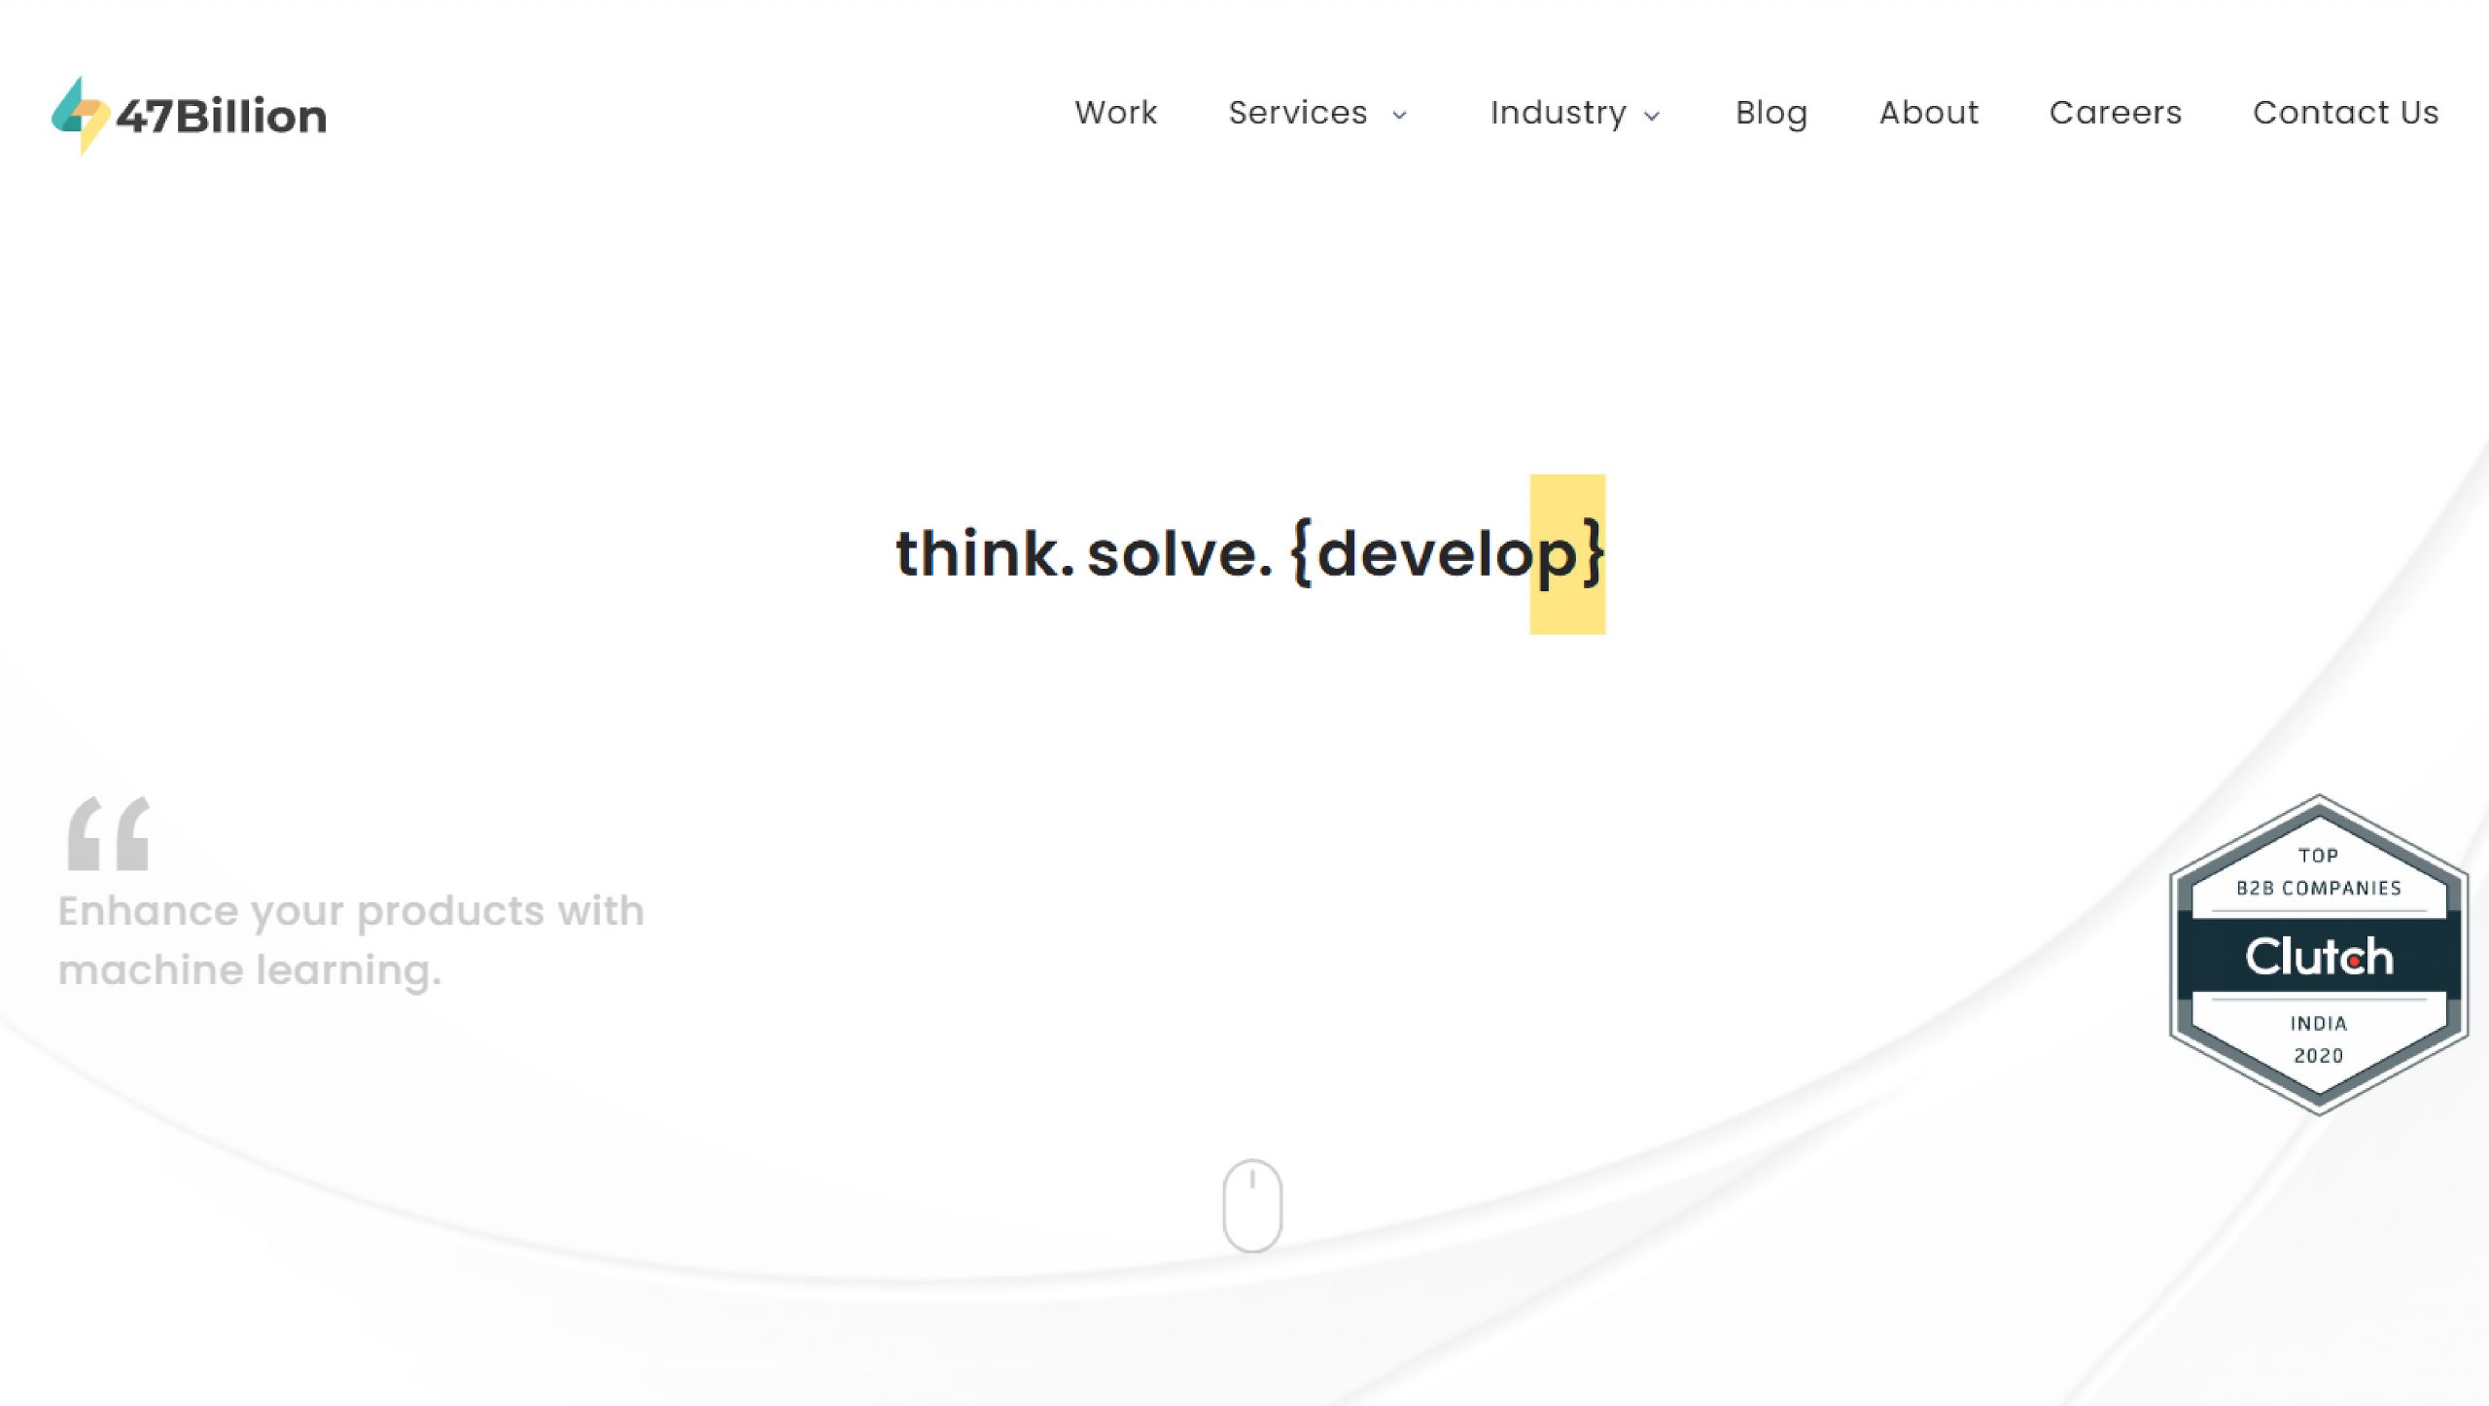The width and height of the screenshot is (2489, 1406).
Task: Click the Blog navigation tab
Action: (x=1772, y=113)
